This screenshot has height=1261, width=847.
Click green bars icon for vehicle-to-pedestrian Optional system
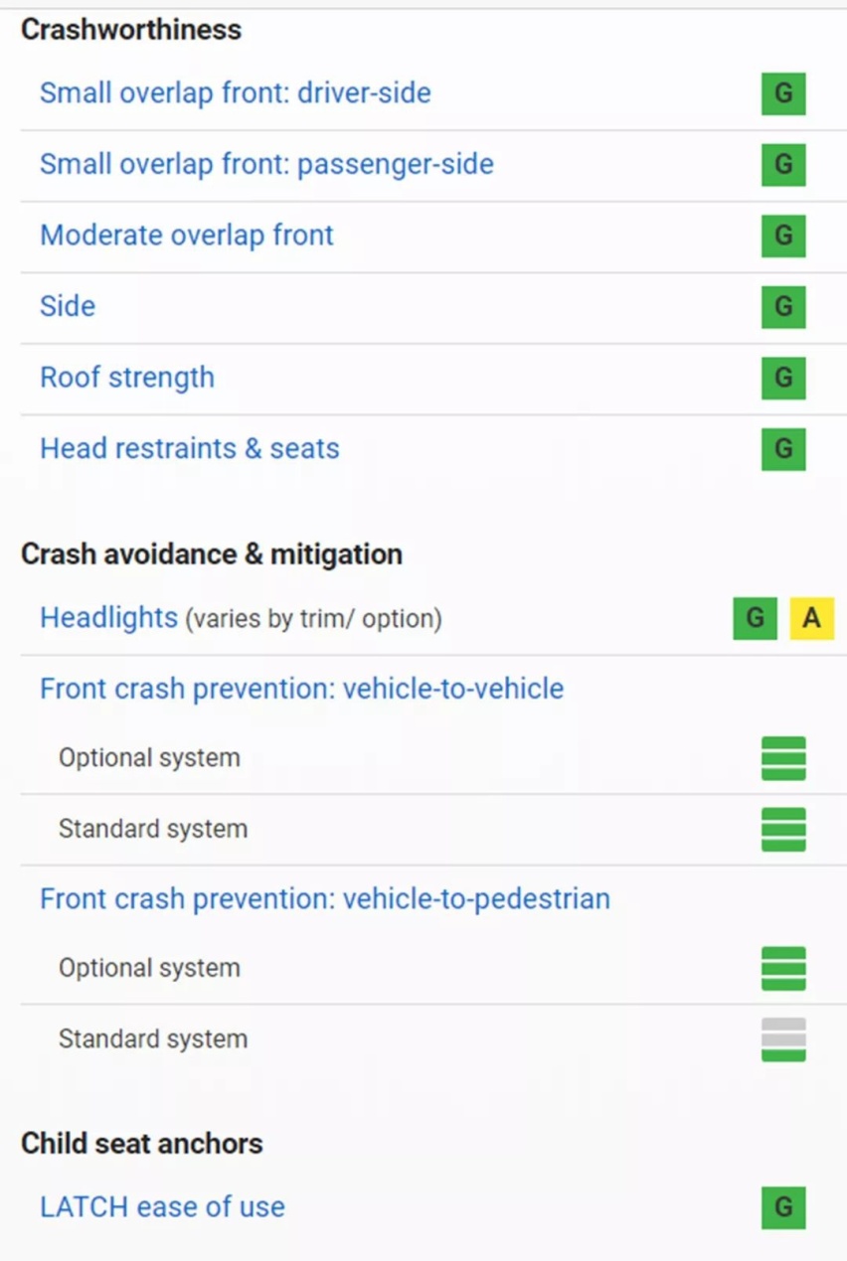pyautogui.click(x=783, y=969)
